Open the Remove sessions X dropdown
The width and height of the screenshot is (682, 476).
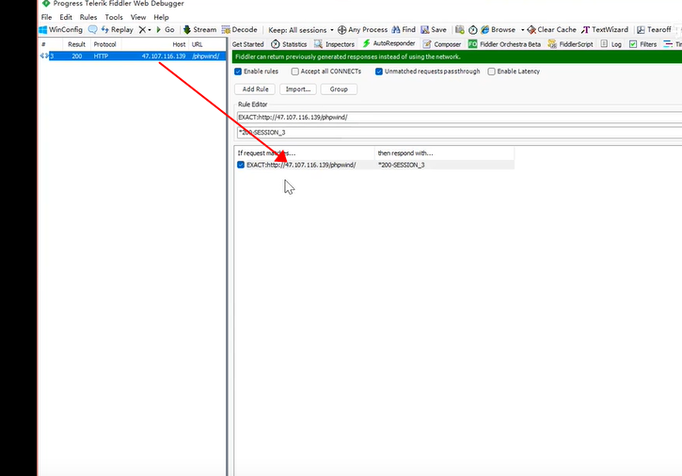point(145,29)
